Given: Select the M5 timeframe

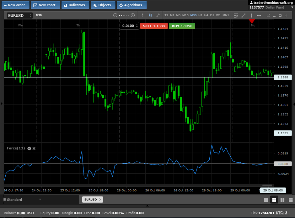Looking at the screenshot, I should (x=178, y=15).
